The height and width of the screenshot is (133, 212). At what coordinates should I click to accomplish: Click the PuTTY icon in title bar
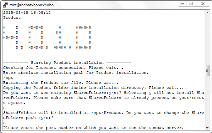click(5, 5)
